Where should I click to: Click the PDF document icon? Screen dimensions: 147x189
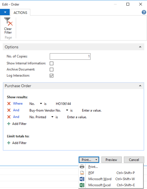[x=82, y=173]
